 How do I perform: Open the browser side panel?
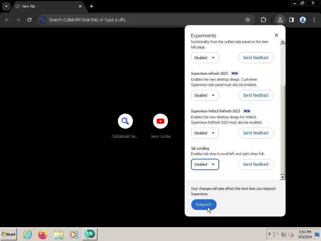click(292, 20)
